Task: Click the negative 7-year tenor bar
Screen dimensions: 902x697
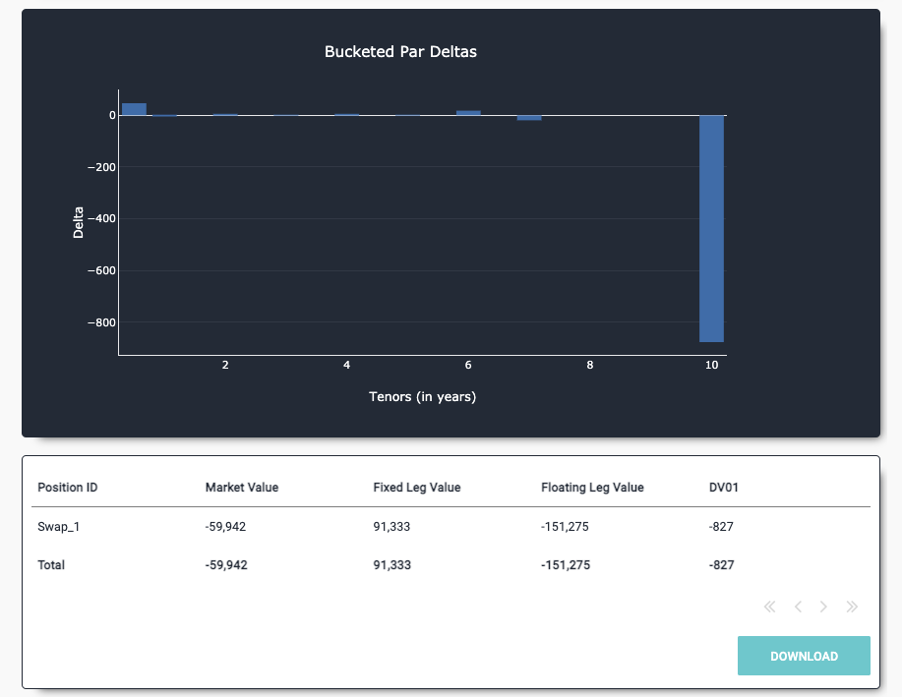Action: [x=529, y=118]
